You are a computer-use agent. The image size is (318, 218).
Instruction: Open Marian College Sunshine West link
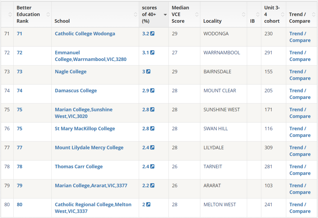pos(84,113)
